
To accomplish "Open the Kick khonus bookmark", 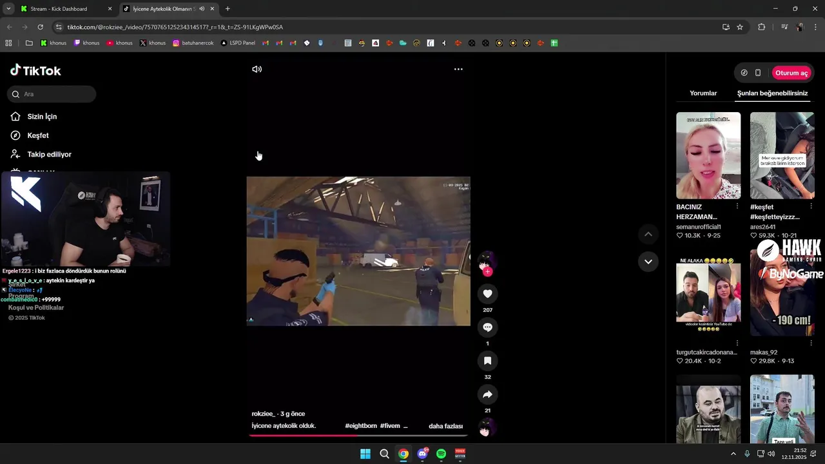I will (x=53, y=43).
